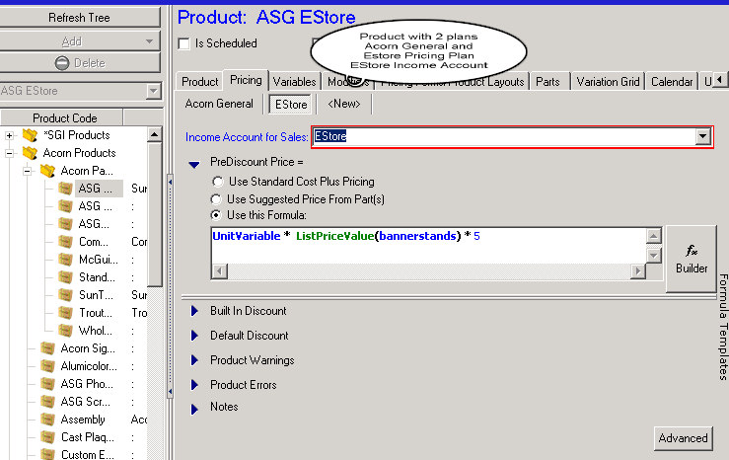729x460 pixels.
Task: Switch to the Product tab
Action: click(x=199, y=82)
